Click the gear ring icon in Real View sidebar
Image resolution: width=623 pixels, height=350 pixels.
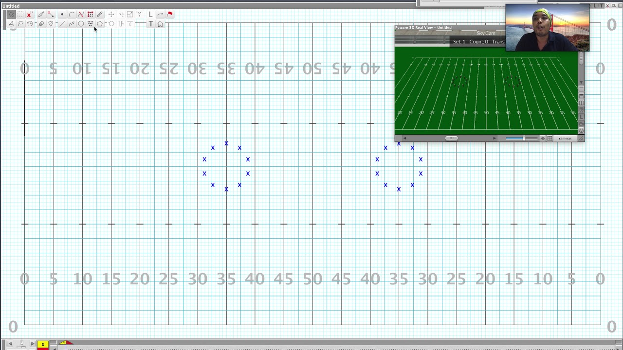click(x=581, y=131)
